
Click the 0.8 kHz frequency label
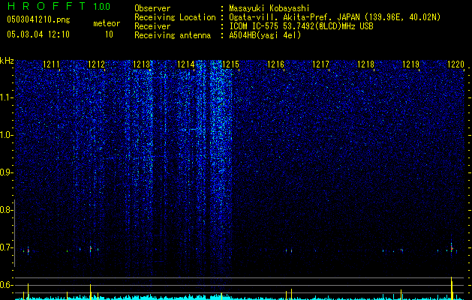click(6, 210)
